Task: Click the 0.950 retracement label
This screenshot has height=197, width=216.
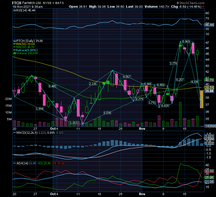Action: pyautogui.click(x=161, y=85)
